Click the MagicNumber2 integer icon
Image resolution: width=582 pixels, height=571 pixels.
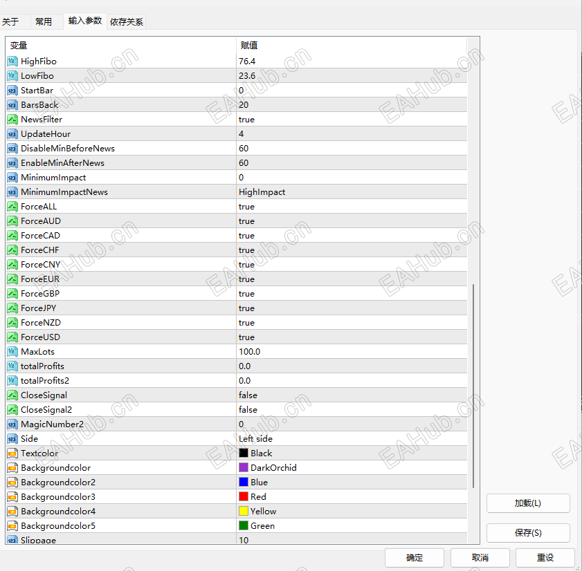pos(12,424)
